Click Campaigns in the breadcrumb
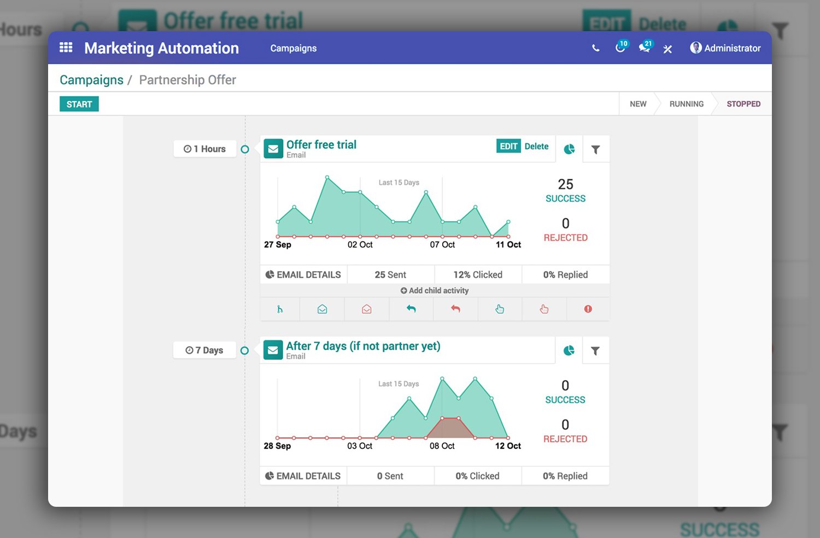 91,80
